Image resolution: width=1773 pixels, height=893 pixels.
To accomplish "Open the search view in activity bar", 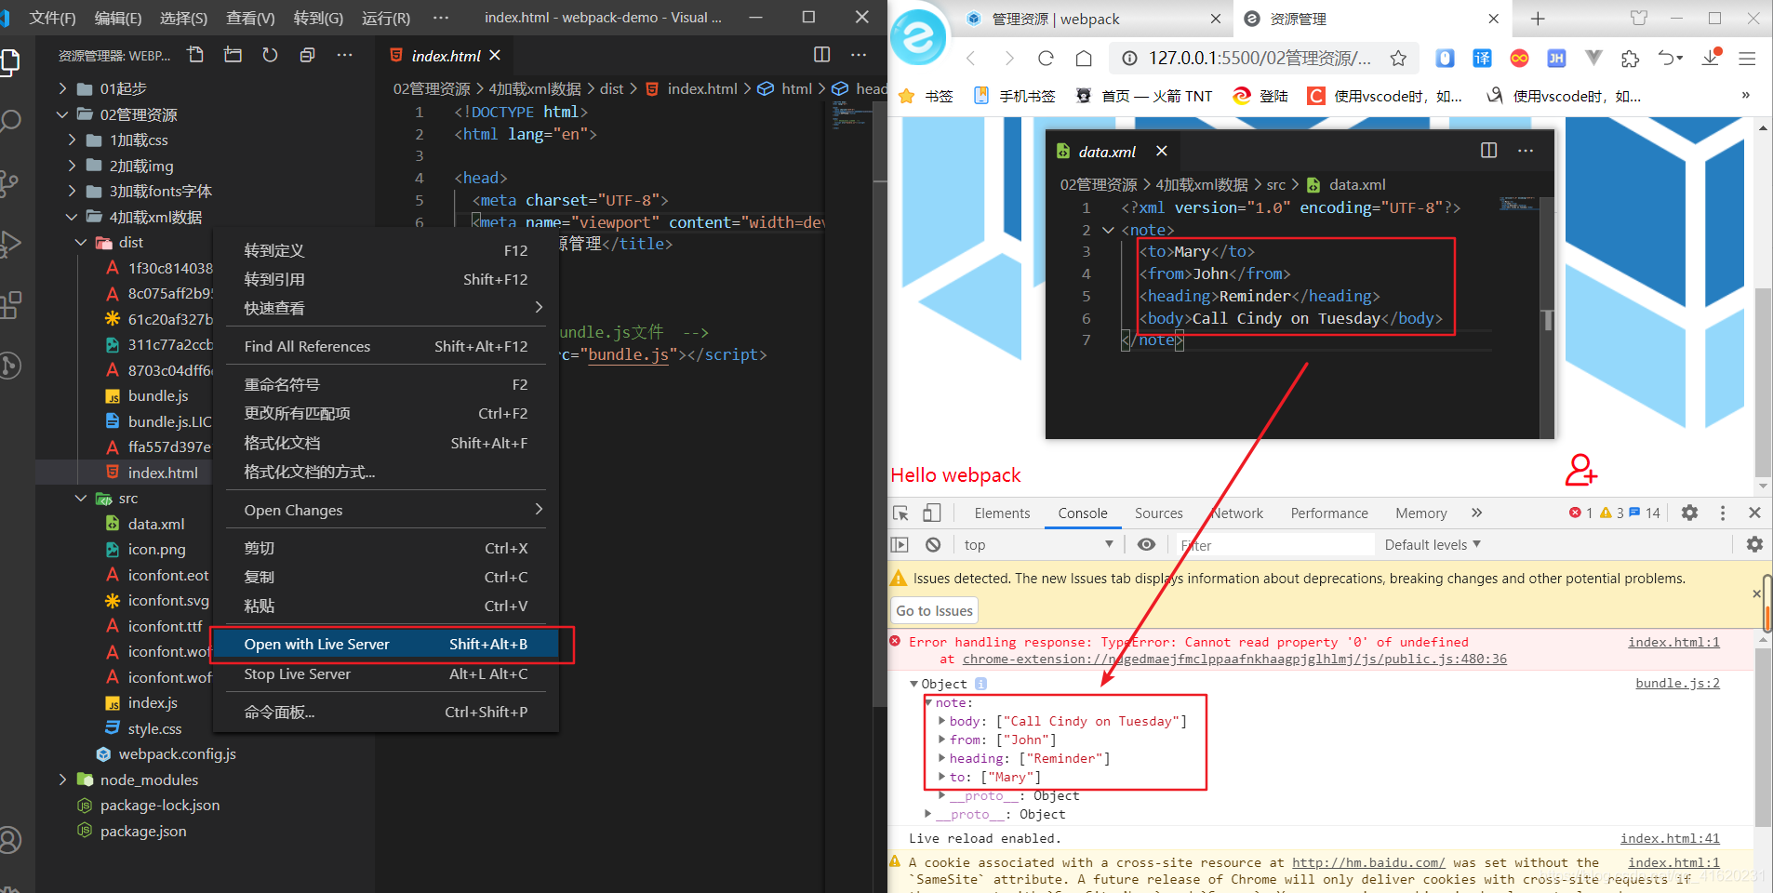I will click(x=11, y=121).
